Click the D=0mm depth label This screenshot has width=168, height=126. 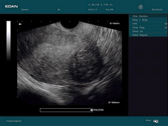pyautogui.click(x=114, y=23)
